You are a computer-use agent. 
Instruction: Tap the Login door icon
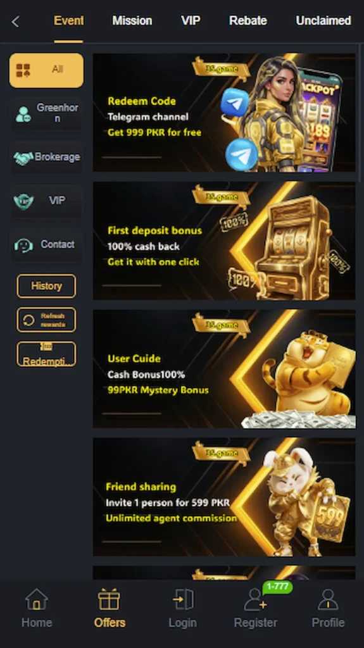click(182, 600)
